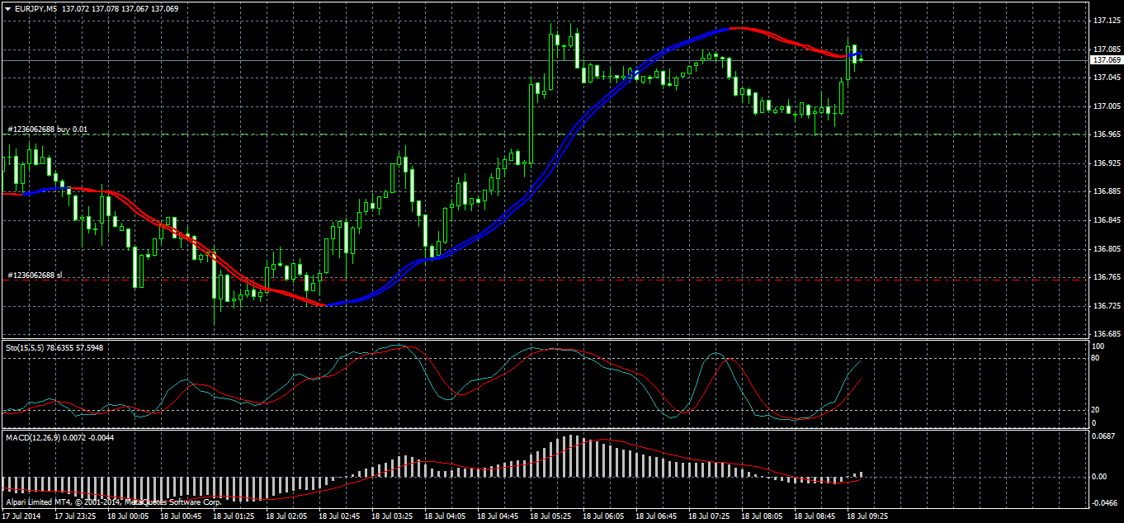Click the '#1236062688 buy 0.01' order label
Viewport: 1124px width, 523px height.
coord(46,130)
